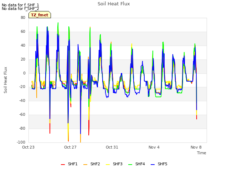Click the SHF2 orange legend swatch

[x=85, y=165]
